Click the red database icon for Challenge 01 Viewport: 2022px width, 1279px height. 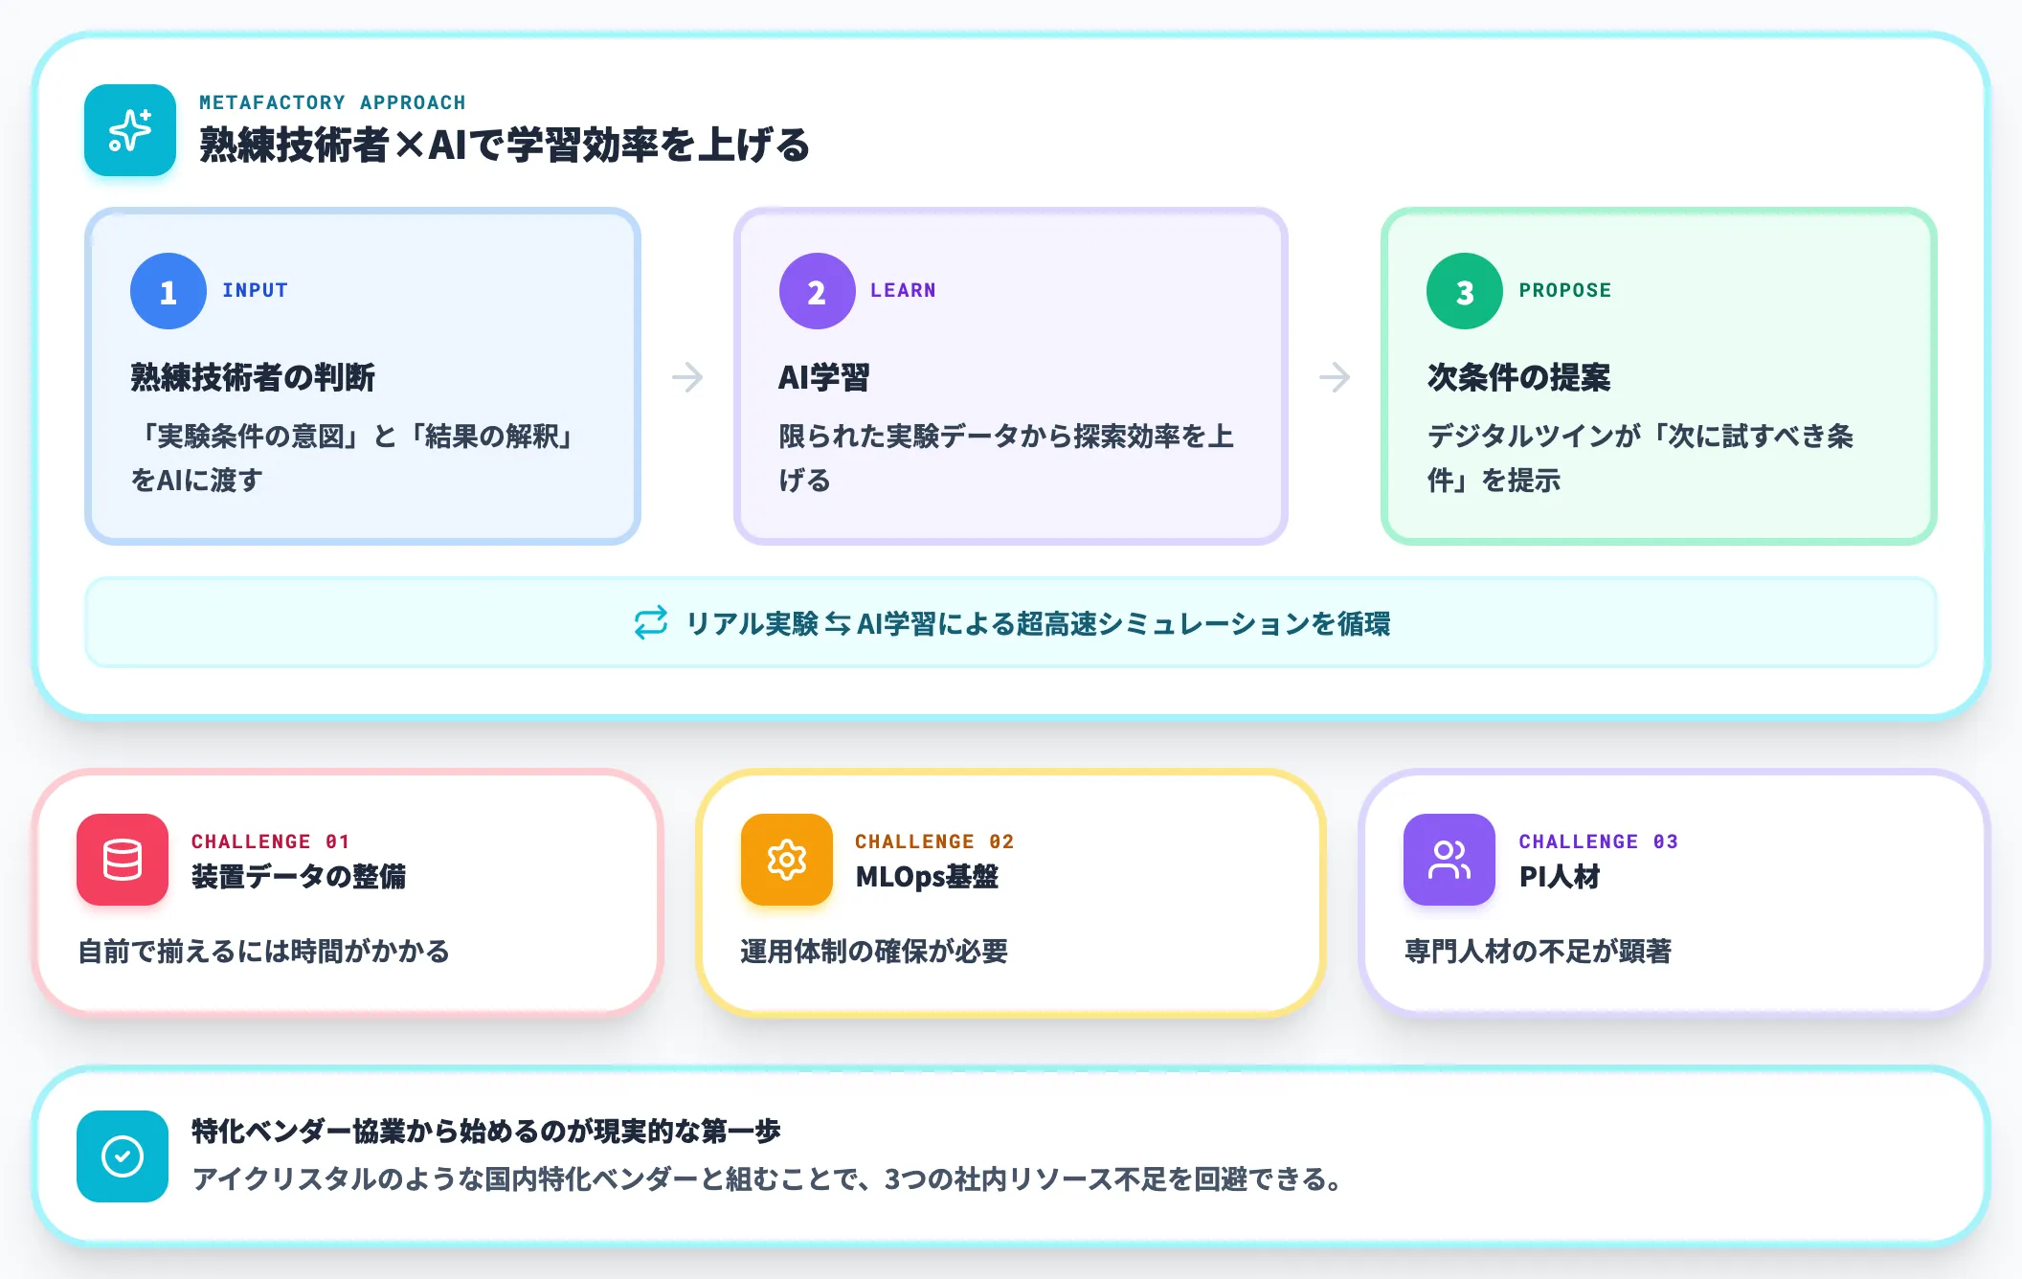tap(123, 860)
